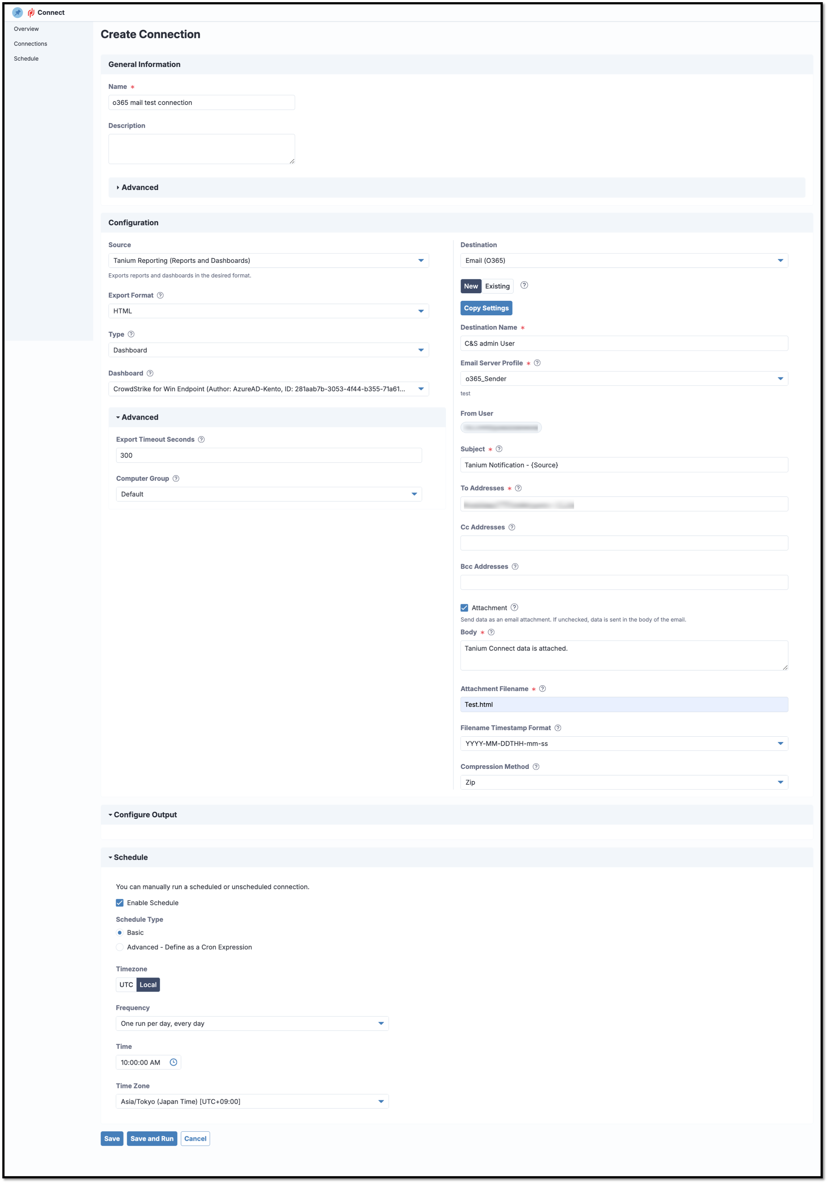Switch timezone toggle to UTC
Viewport: 828px width, 1183px height.
coord(126,984)
